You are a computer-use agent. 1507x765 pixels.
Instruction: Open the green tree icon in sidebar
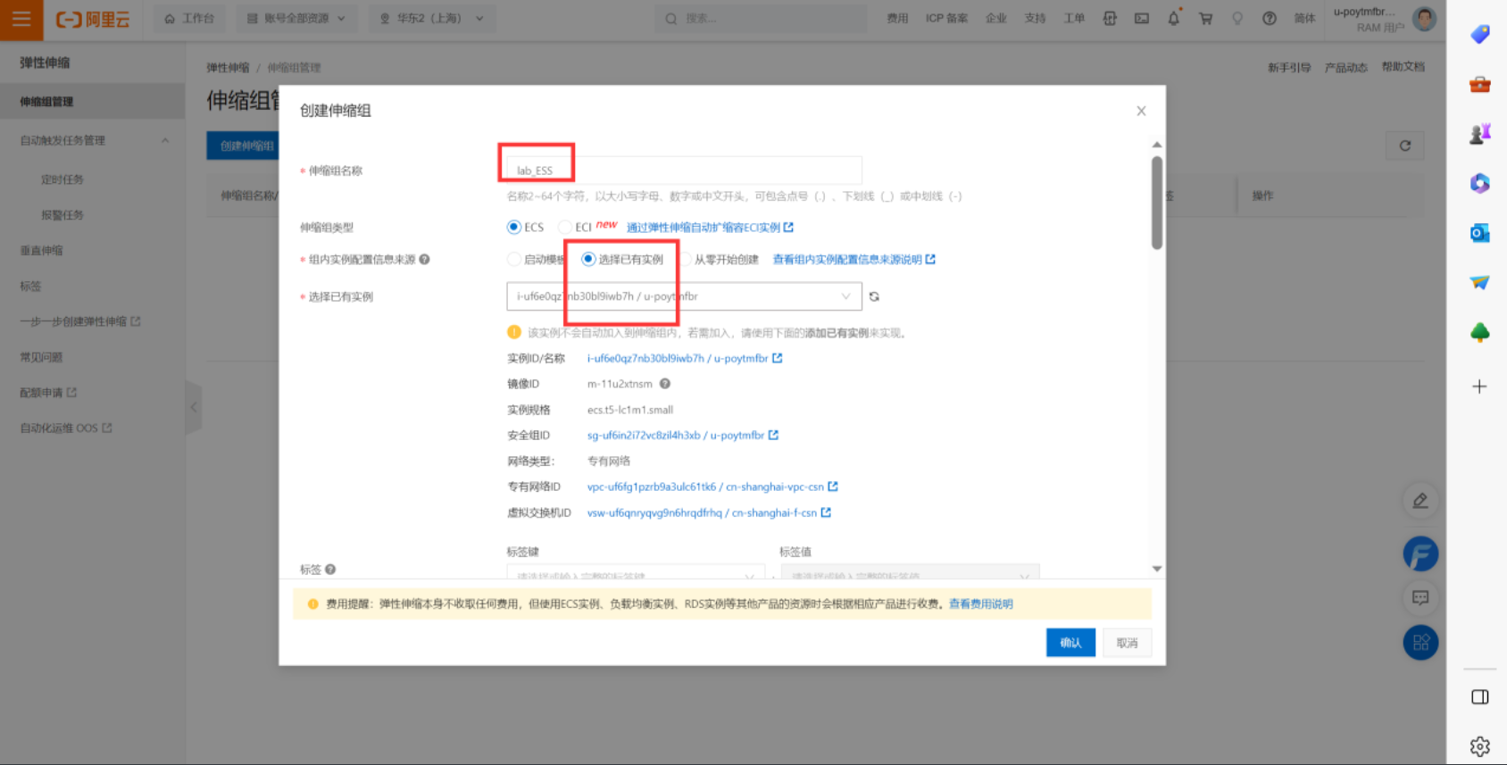pos(1480,332)
